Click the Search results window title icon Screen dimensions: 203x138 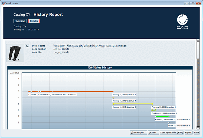(3, 3)
